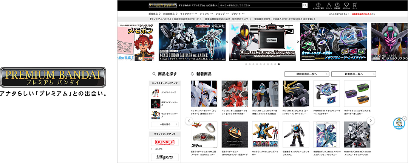Click the ガンプラ brand text link
The image size is (408, 163).
click(159, 149)
